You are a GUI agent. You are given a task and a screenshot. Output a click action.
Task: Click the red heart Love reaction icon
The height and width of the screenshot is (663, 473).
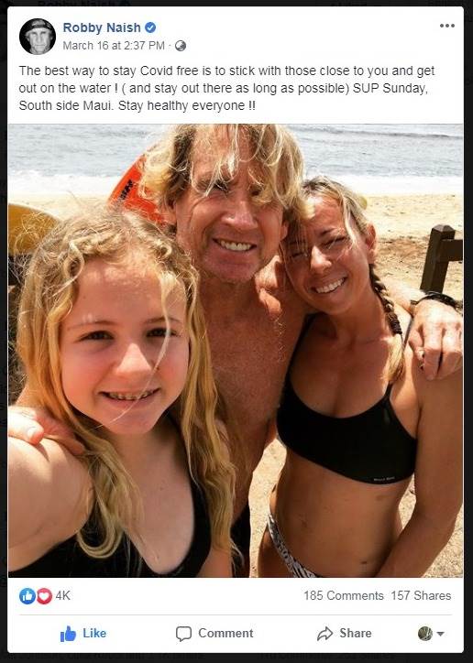44,596
